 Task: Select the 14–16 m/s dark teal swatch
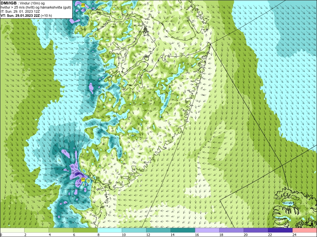183,230
